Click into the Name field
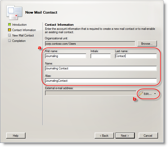The width and height of the screenshot is (168, 147). click(101, 68)
